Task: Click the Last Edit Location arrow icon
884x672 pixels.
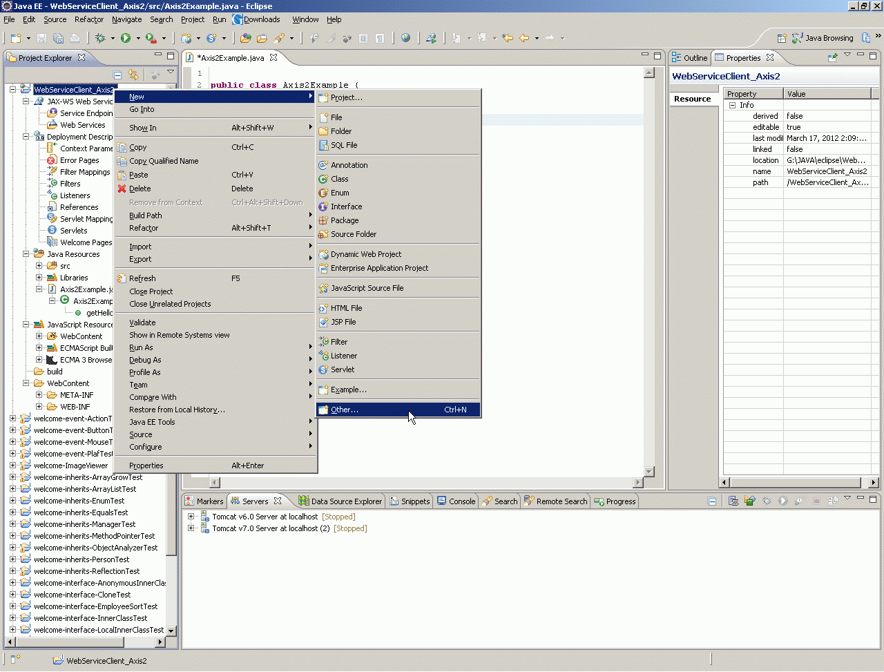Action: click(x=508, y=38)
